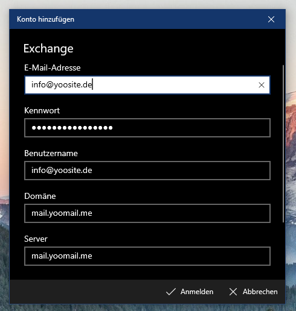Viewport: 296px width, 311px height.
Task: Focus the Kennwort password field
Action: click(147, 128)
